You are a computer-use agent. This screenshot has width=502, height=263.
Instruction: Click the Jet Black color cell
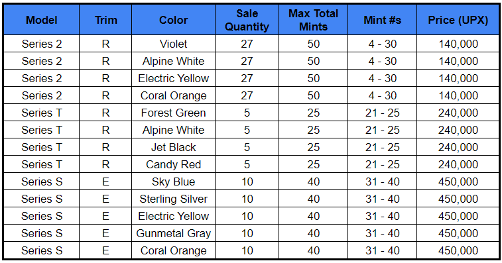[x=173, y=147]
